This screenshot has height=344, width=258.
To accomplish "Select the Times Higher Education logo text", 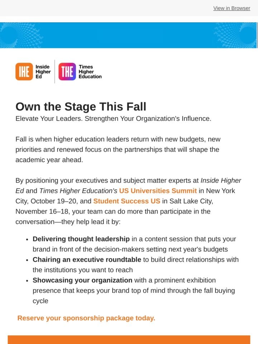I will coord(90,72).
